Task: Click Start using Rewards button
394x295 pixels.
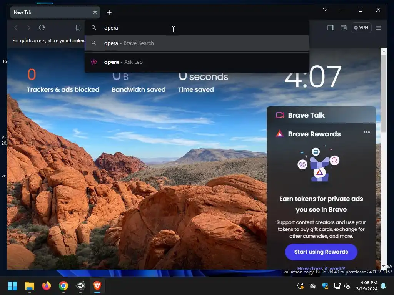Action: point(321,252)
